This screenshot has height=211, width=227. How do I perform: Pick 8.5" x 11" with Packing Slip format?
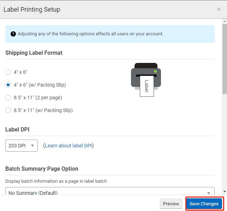pyautogui.click(x=8, y=110)
